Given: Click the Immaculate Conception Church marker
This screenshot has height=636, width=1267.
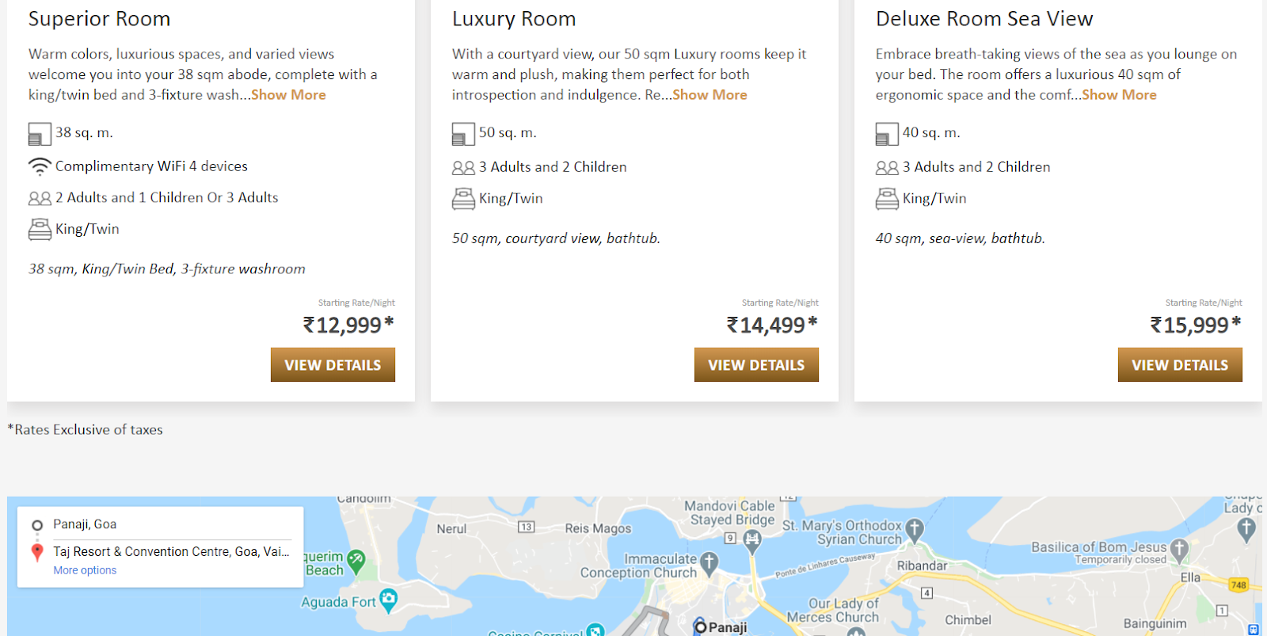Looking at the screenshot, I should click(x=709, y=562).
